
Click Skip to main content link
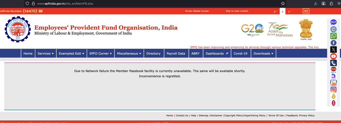(x=237, y=11)
